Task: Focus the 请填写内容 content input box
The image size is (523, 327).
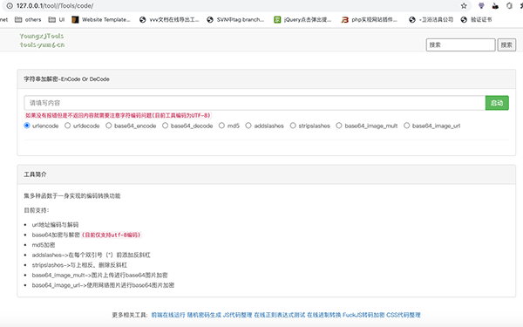Action: 255,103
